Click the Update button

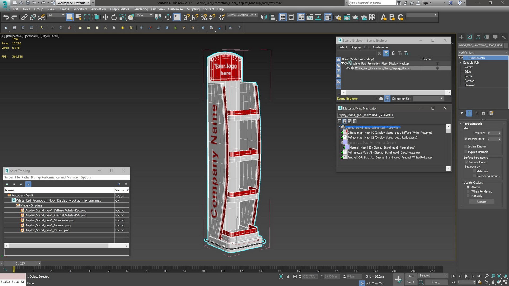pos(482,202)
